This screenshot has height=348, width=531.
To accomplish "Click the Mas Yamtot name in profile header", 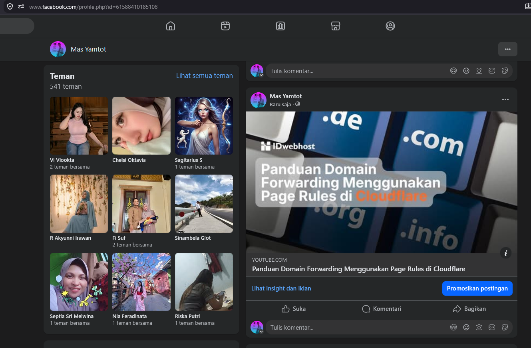I will tap(88, 49).
